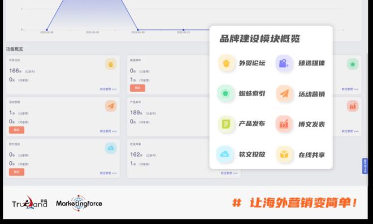Click the red chart icon on the right-side card
Image resolution: width=373 pixels, height=224 pixels.
coord(353,106)
